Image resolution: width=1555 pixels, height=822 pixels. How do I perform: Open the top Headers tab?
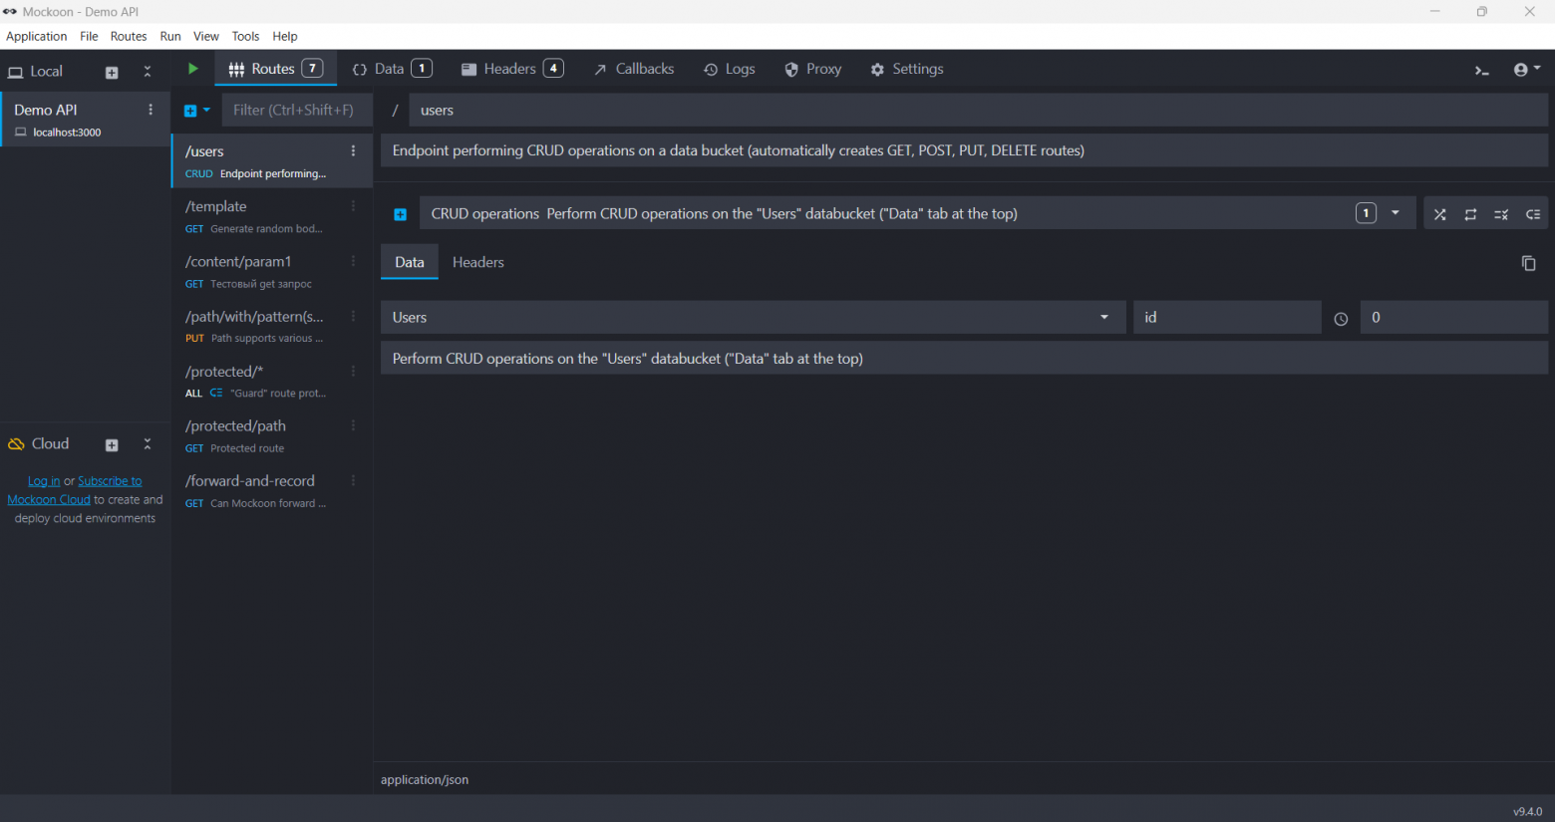(x=512, y=69)
